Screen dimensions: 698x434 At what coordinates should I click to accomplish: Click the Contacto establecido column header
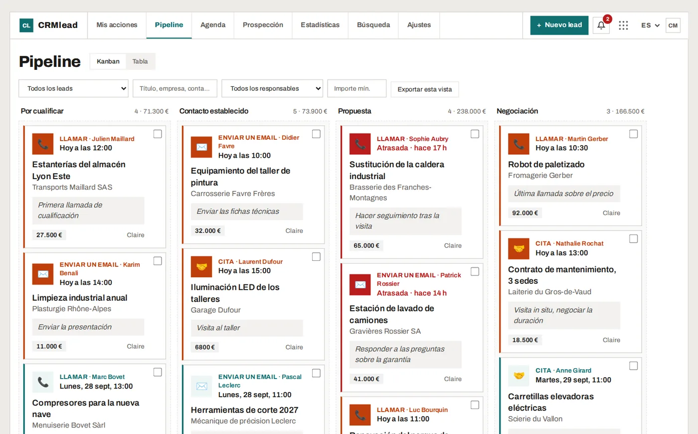click(214, 111)
